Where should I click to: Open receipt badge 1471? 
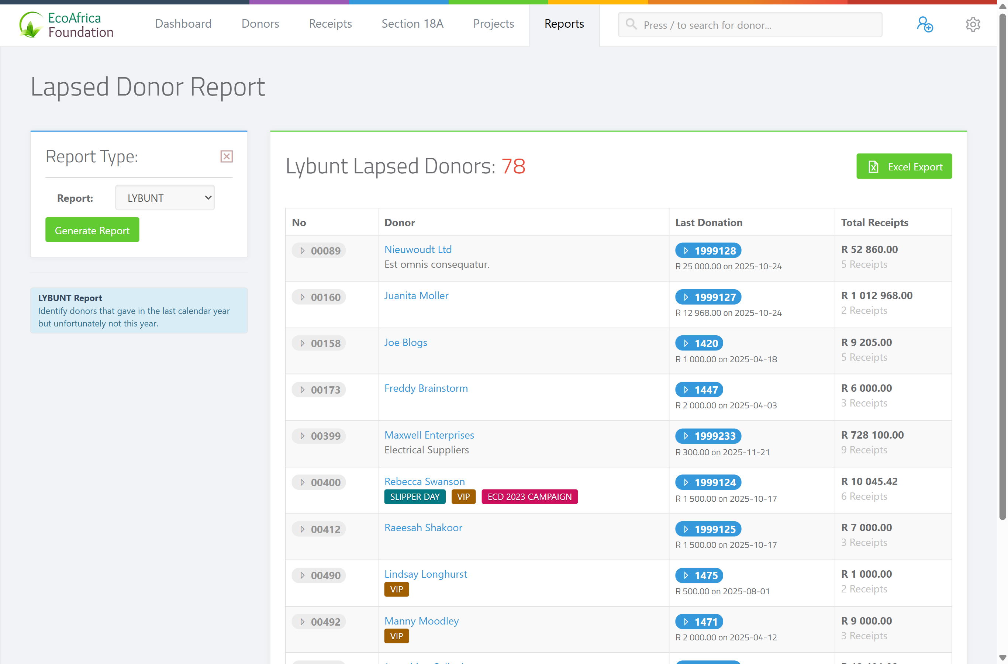pos(699,622)
